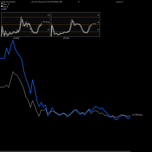The width and height of the screenshot is (152, 152).
Task: Click the highest peak of the blue OBV line
Action: (13, 40)
